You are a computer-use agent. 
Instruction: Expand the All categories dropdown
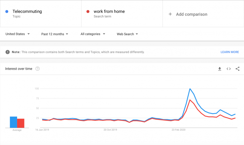click(x=93, y=34)
